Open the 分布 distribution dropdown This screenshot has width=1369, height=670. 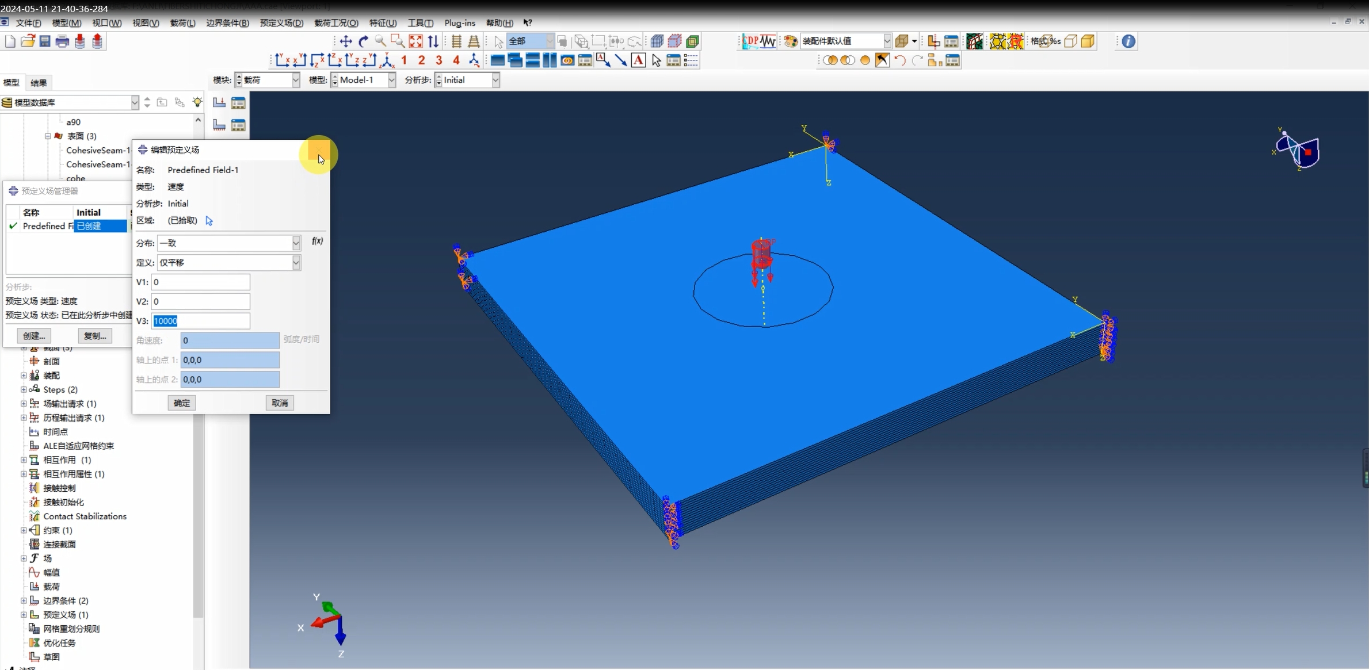click(296, 243)
